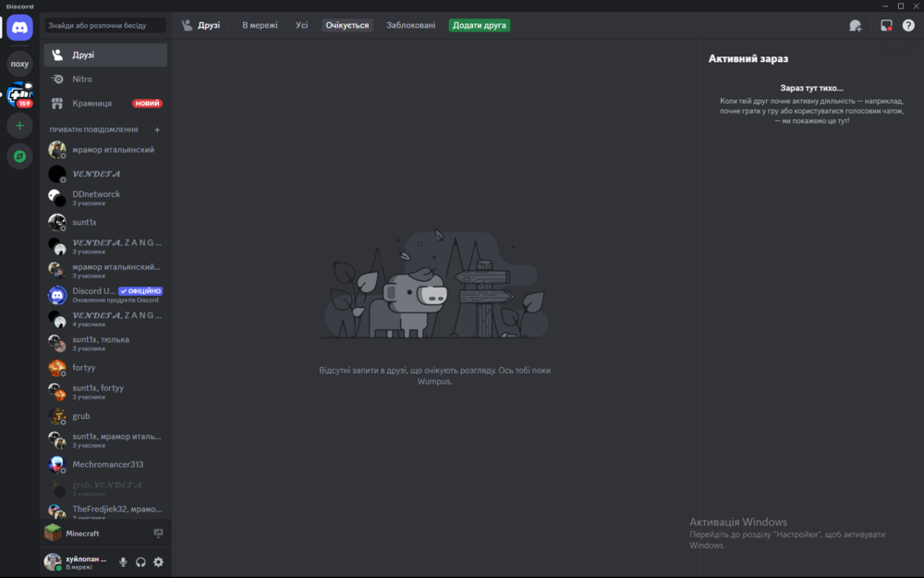Open "TheFredjiek32, мрамо..." group chat
The width and height of the screenshot is (924, 578).
(x=105, y=510)
